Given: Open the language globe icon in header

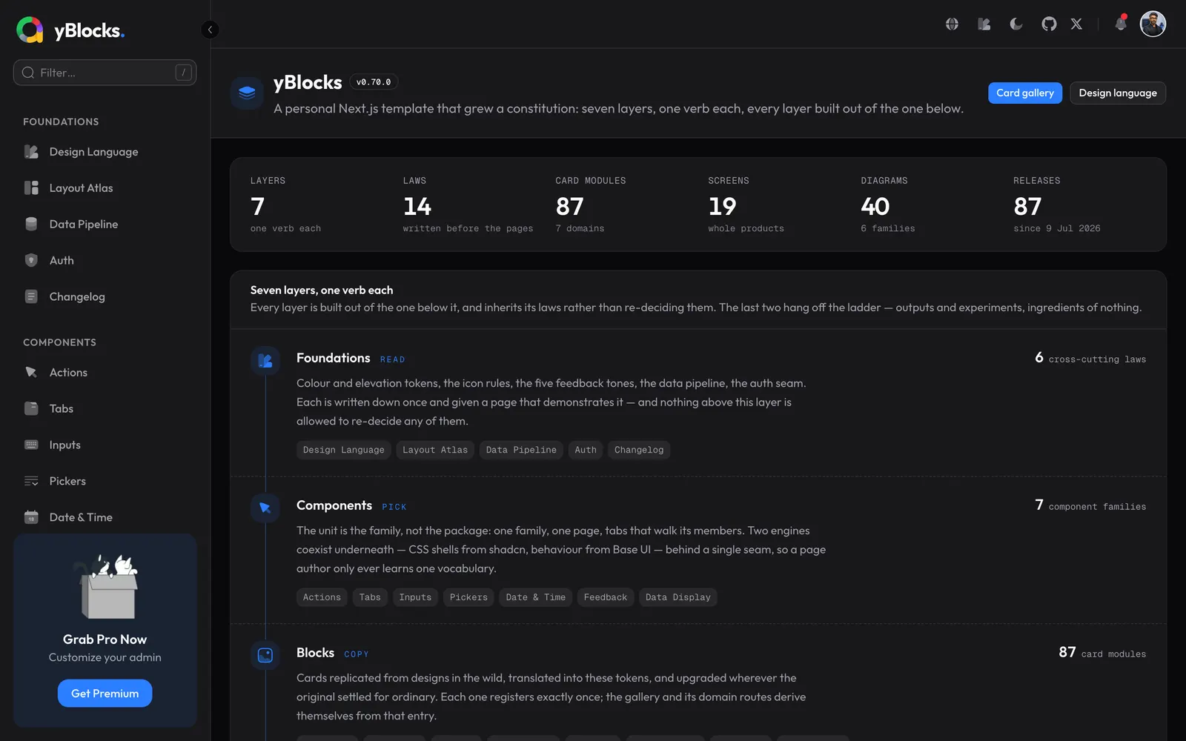Looking at the screenshot, I should [952, 24].
